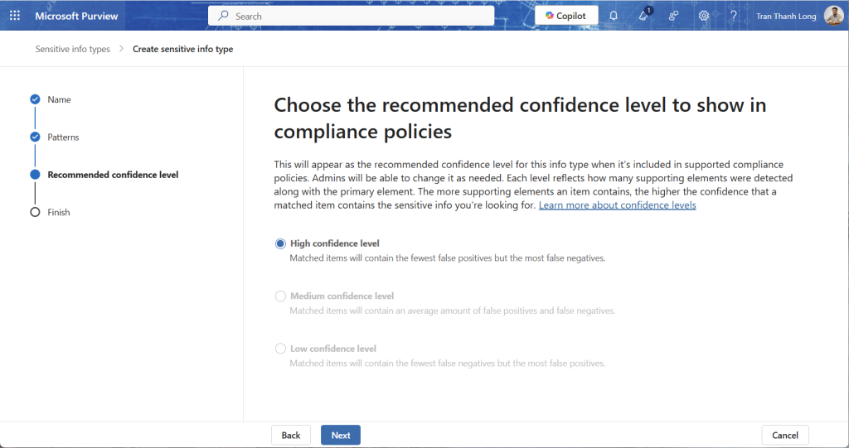Click Sensitive info types breadcrumb
This screenshot has width=849, height=448.
coord(72,49)
